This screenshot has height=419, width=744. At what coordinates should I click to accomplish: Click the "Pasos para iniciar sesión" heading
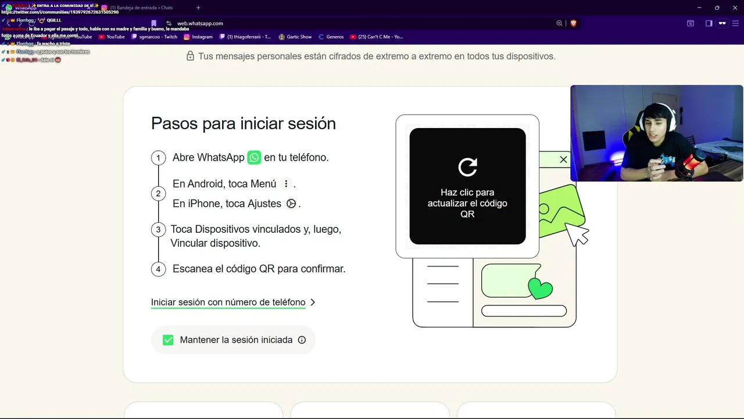pyautogui.click(x=244, y=123)
